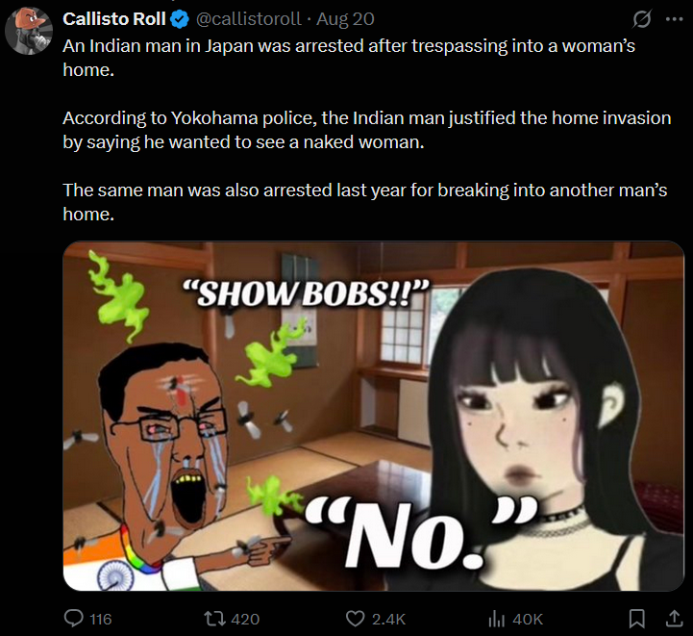Screen dimensions: 693x636
Task: Click the 40K views count
Action: (x=528, y=620)
